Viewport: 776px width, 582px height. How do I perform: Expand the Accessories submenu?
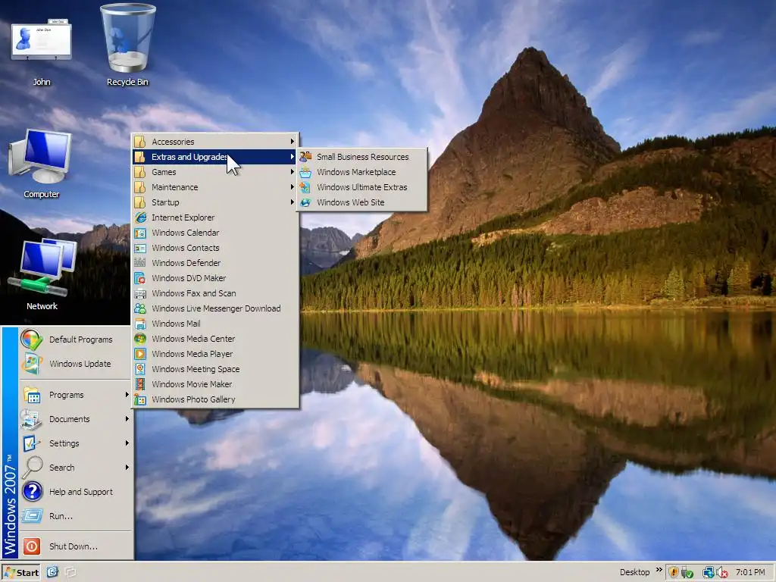[x=216, y=142]
